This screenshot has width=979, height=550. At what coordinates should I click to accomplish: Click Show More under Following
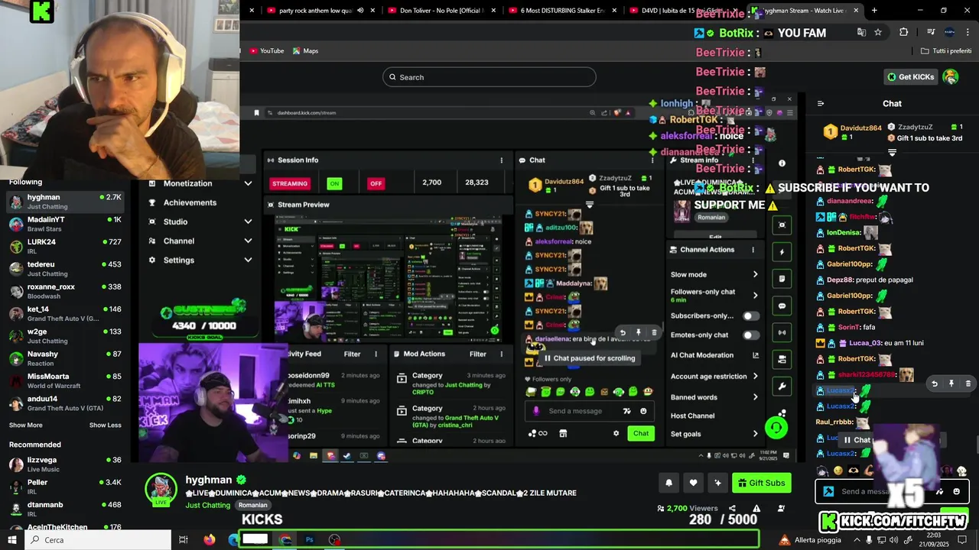(x=26, y=425)
